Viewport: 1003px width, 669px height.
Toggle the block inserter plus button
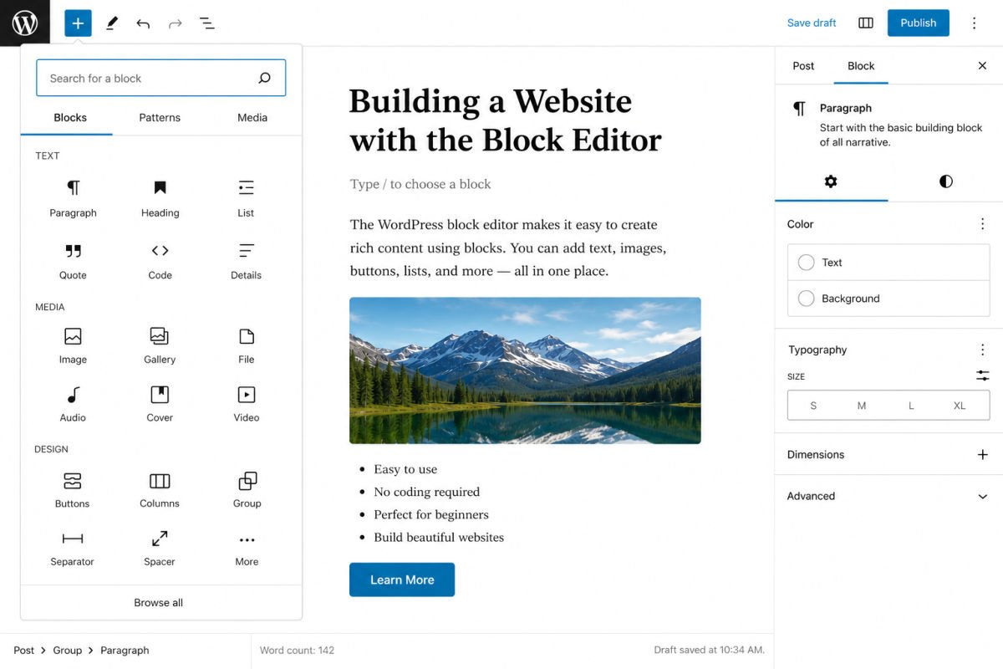click(78, 23)
